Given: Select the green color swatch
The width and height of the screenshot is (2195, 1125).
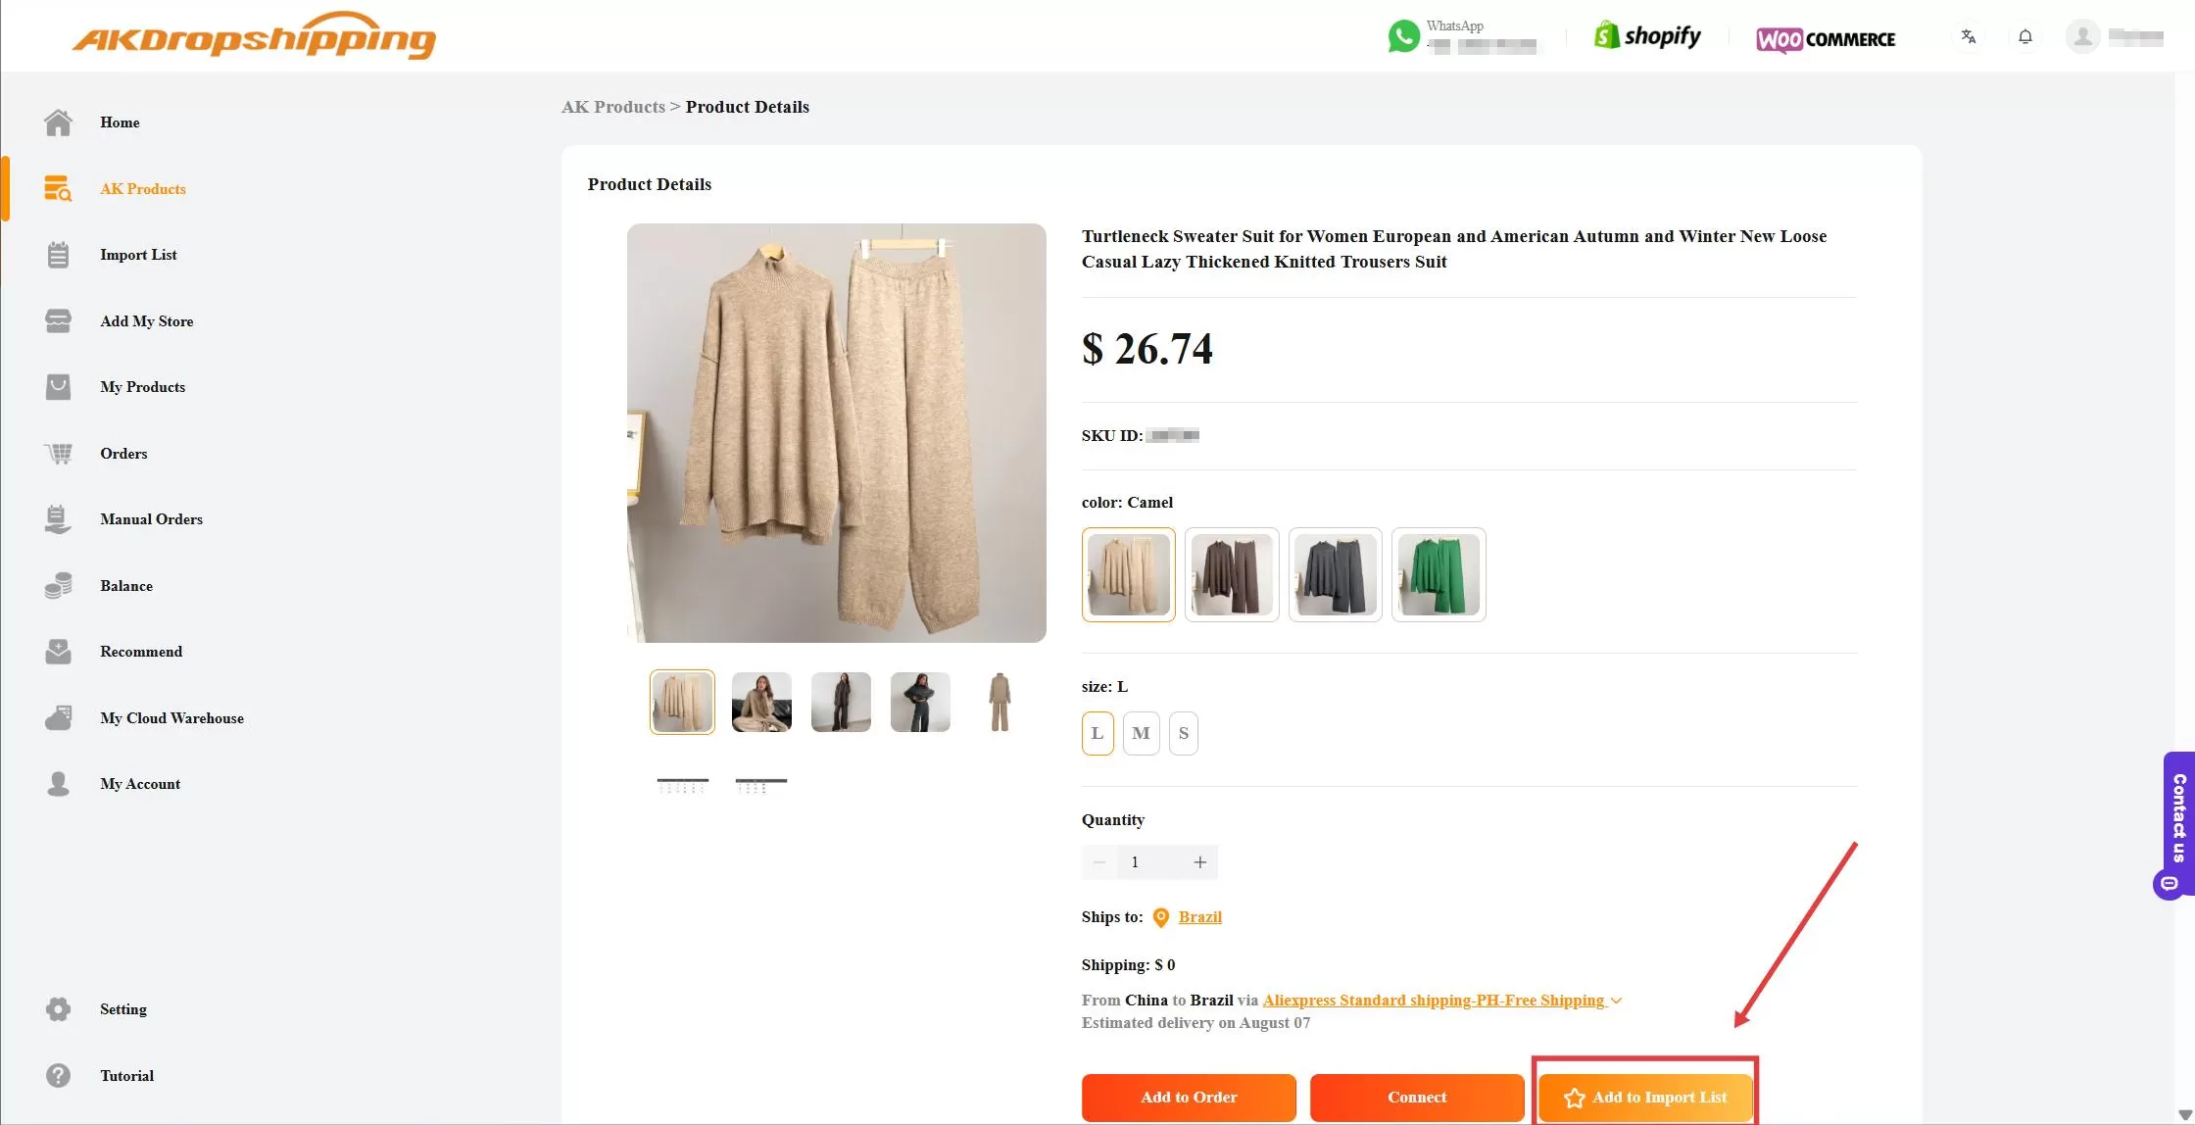Looking at the screenshot, I should point(1438,575).
